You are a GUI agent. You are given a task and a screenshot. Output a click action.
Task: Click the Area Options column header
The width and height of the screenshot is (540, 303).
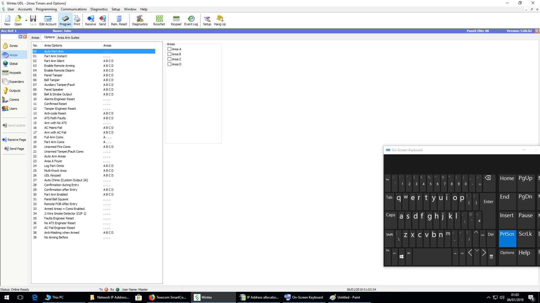[72, 45]
